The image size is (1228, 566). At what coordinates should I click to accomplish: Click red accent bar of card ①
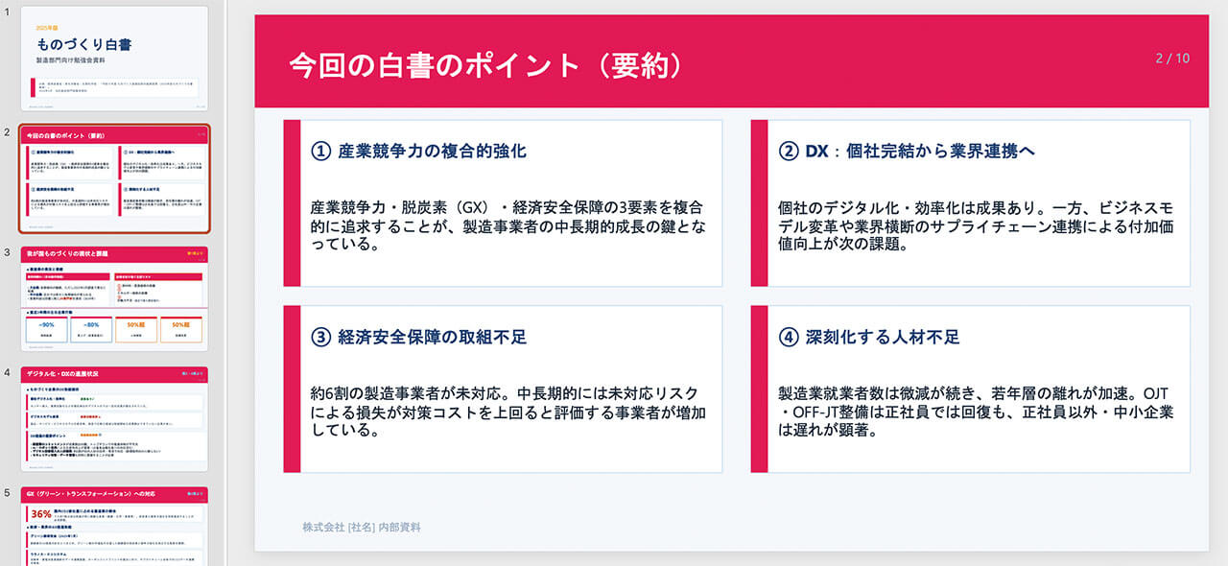click(292, 202)
